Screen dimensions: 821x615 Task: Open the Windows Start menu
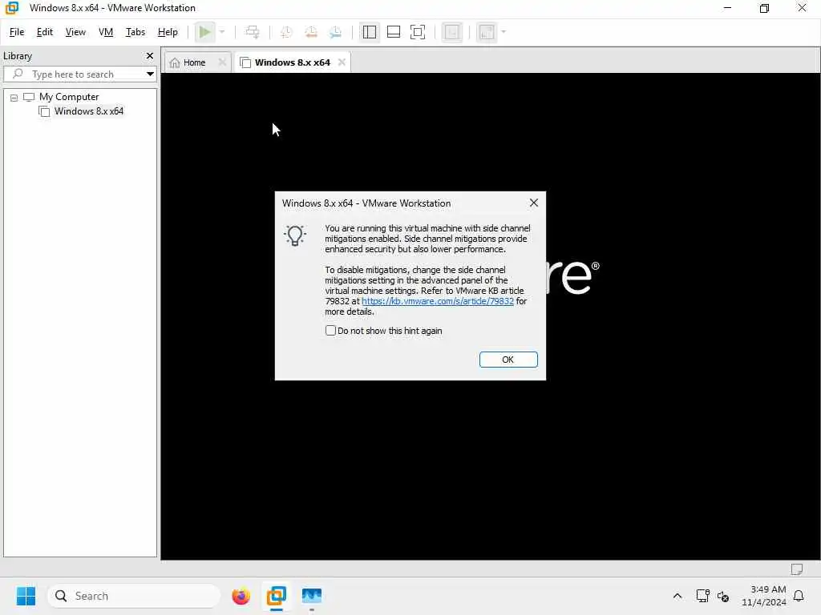point(26,596)
